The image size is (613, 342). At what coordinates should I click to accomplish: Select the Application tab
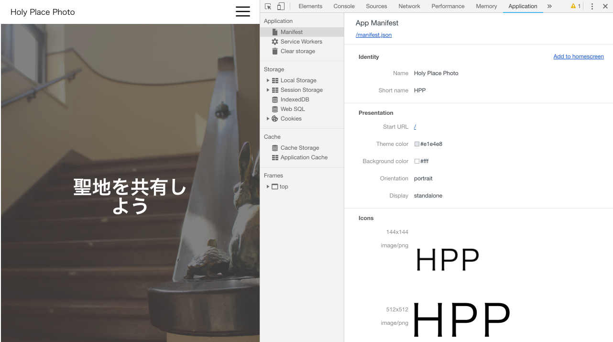click(523, 6)
